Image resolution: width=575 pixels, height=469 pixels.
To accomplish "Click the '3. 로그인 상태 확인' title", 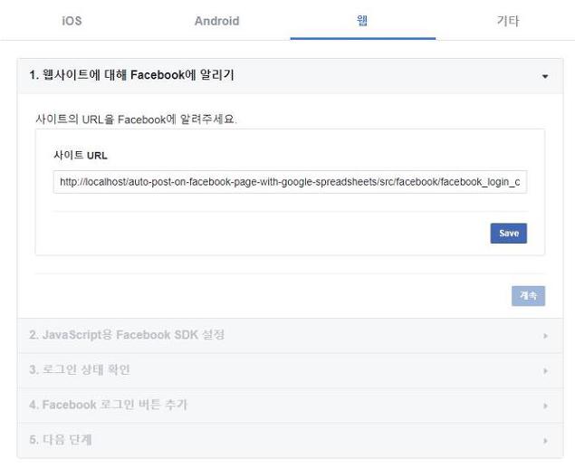I will [79, 369].
